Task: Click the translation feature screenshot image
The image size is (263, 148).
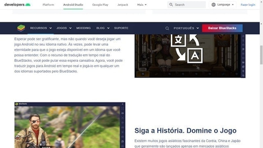Action: click(x=190, y=56)
